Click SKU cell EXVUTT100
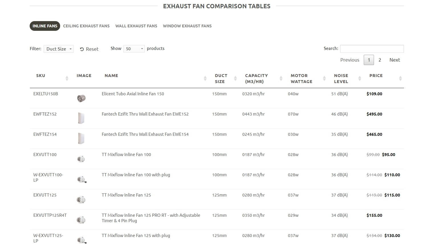This screenshot has width=439, height=249. pos(45,155)
